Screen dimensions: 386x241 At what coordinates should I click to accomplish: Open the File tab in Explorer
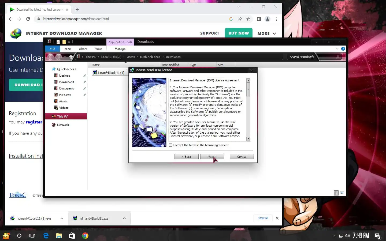click(53, 49)
